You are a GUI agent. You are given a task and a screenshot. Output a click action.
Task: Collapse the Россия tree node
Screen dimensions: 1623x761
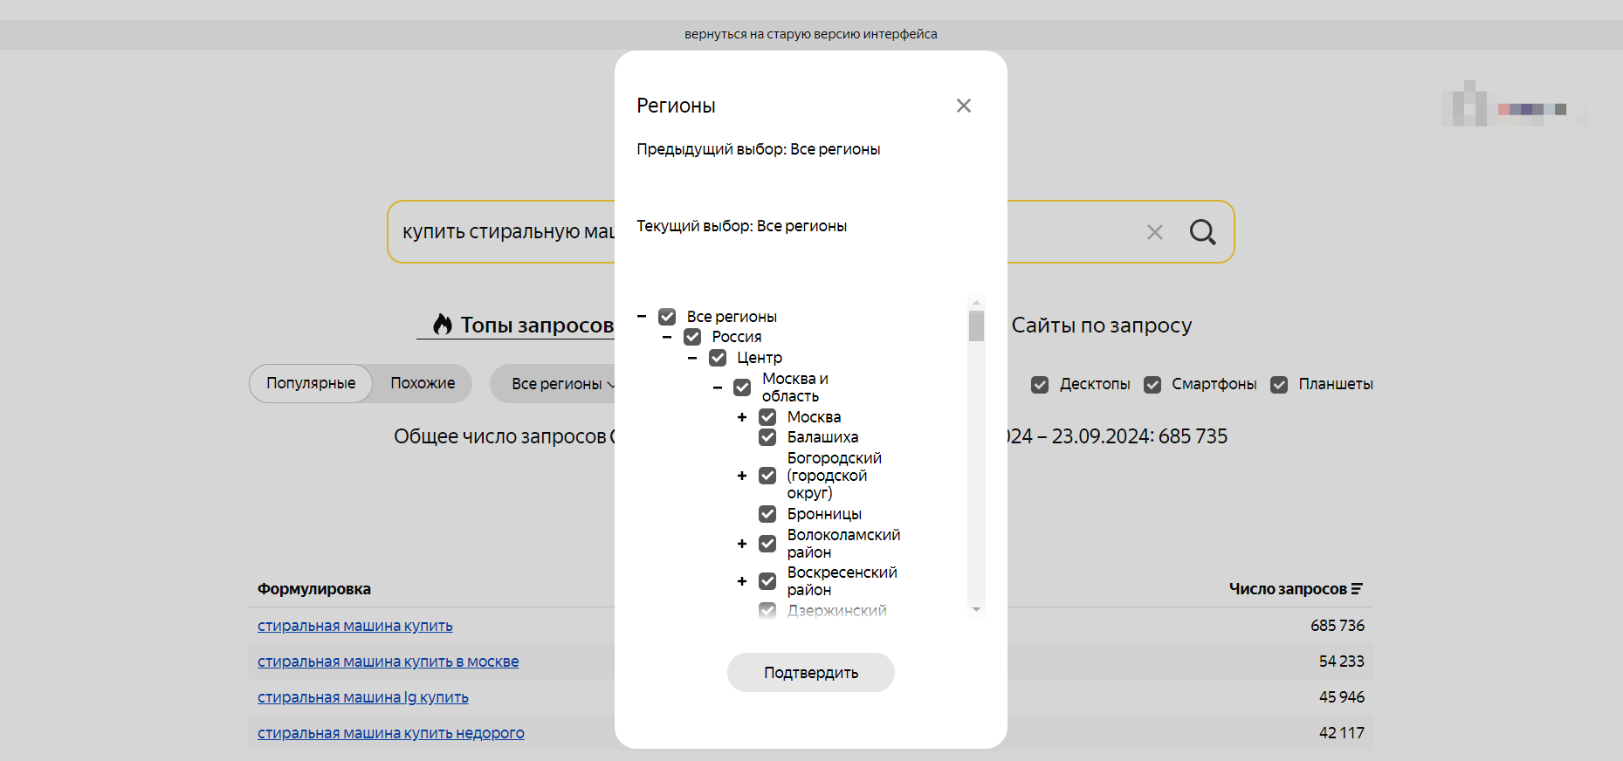point(667,337)
